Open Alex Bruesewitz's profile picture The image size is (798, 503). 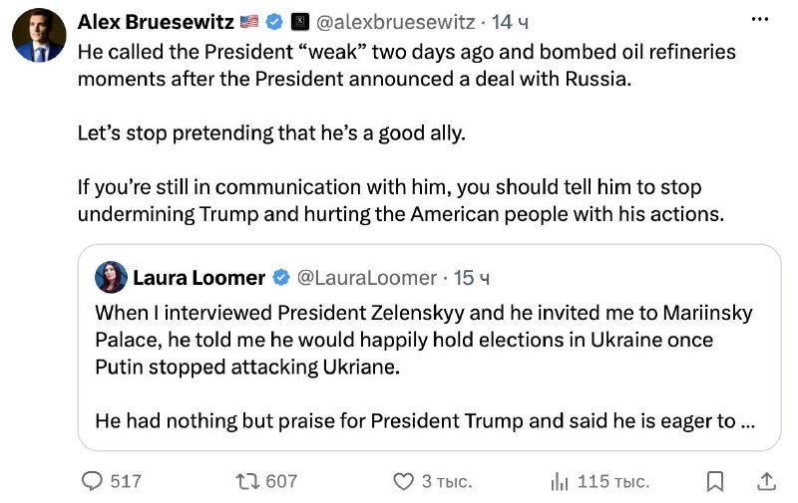[39, 35]
